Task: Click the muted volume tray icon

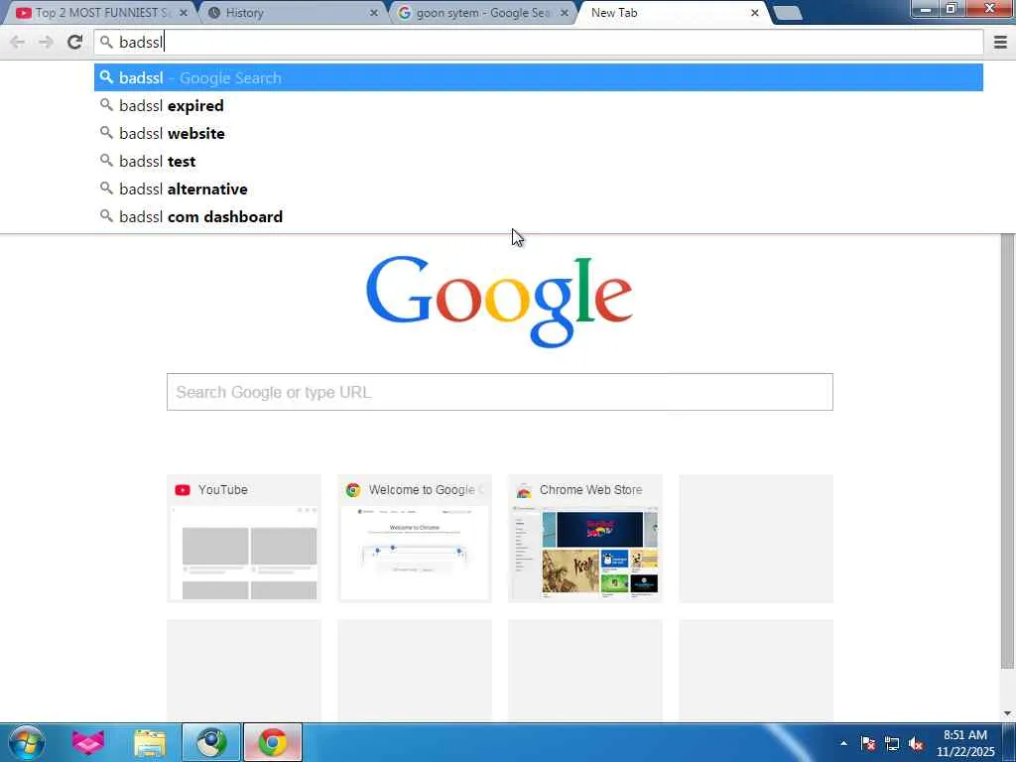Action: 916,743
